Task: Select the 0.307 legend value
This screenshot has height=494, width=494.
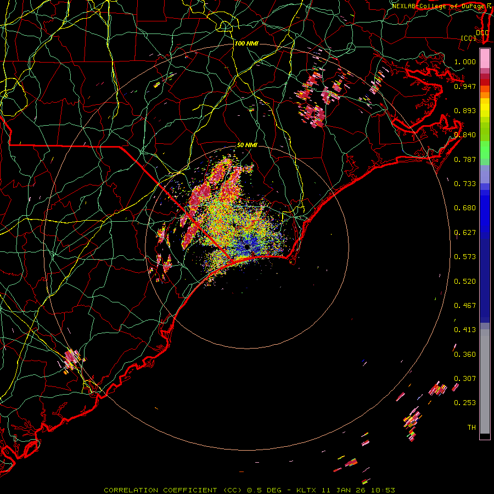Action: [465, 379]
